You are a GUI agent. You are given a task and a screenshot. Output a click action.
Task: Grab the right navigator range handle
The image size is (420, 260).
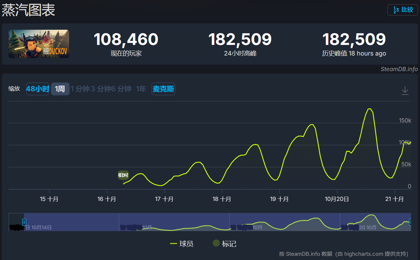tap(410, 222)
